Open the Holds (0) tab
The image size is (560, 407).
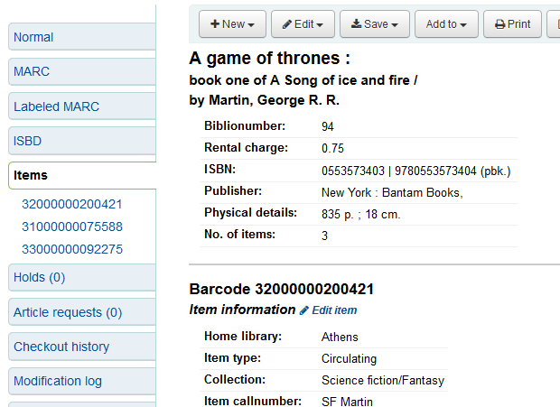pyautogui.click(x=40, y=277)
